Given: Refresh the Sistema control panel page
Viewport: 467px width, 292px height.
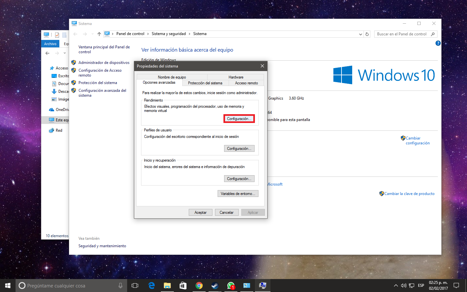Looking at the screenshot, I should click(367, 34).
